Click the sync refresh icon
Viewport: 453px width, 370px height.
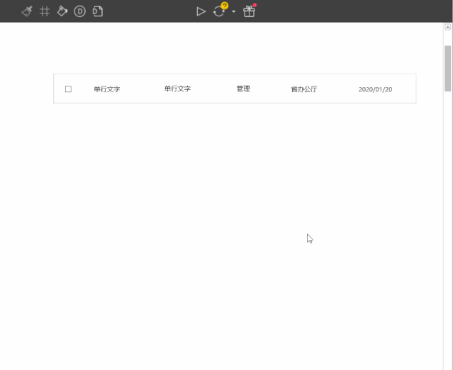[x=218, y=12]
